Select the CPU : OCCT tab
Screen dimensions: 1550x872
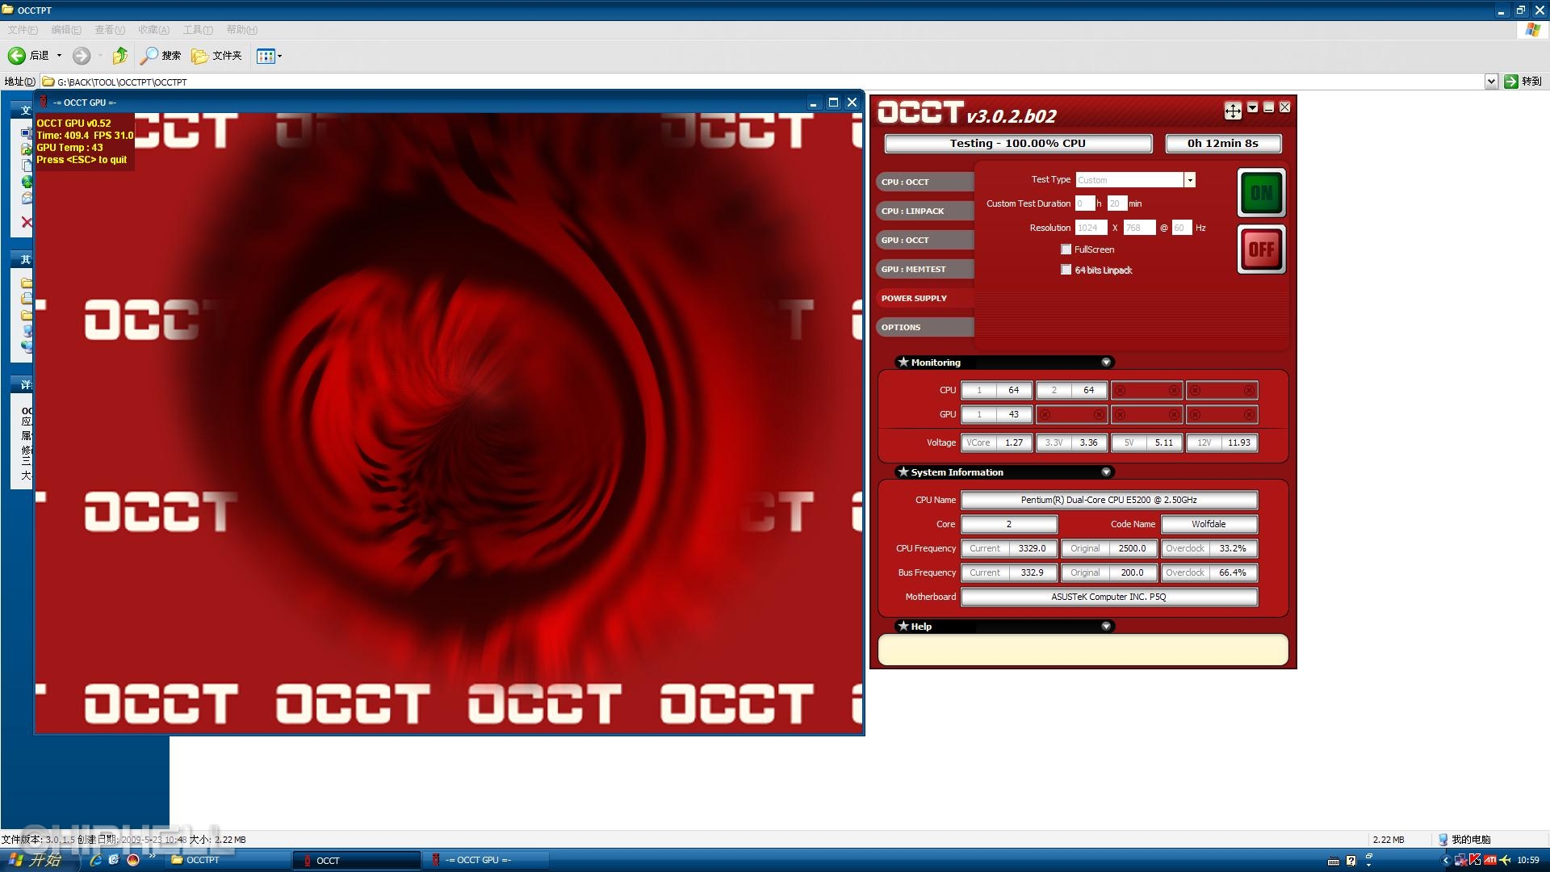coord(925,182)
